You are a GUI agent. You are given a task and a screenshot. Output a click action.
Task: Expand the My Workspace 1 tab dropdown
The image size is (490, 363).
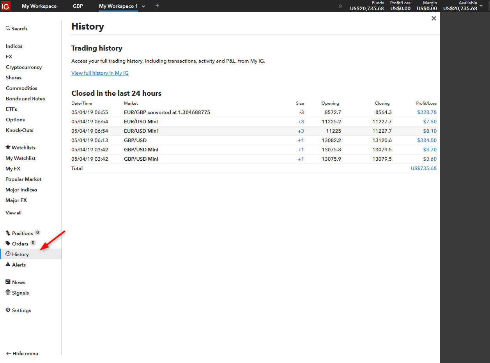click(143, 6)
